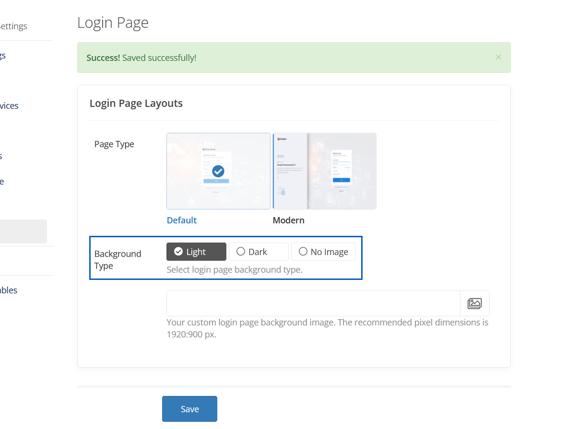Screen dimensions: 576x429
Task: Open the sidebar item ending in 'gs'
Action: coord(3,56)
